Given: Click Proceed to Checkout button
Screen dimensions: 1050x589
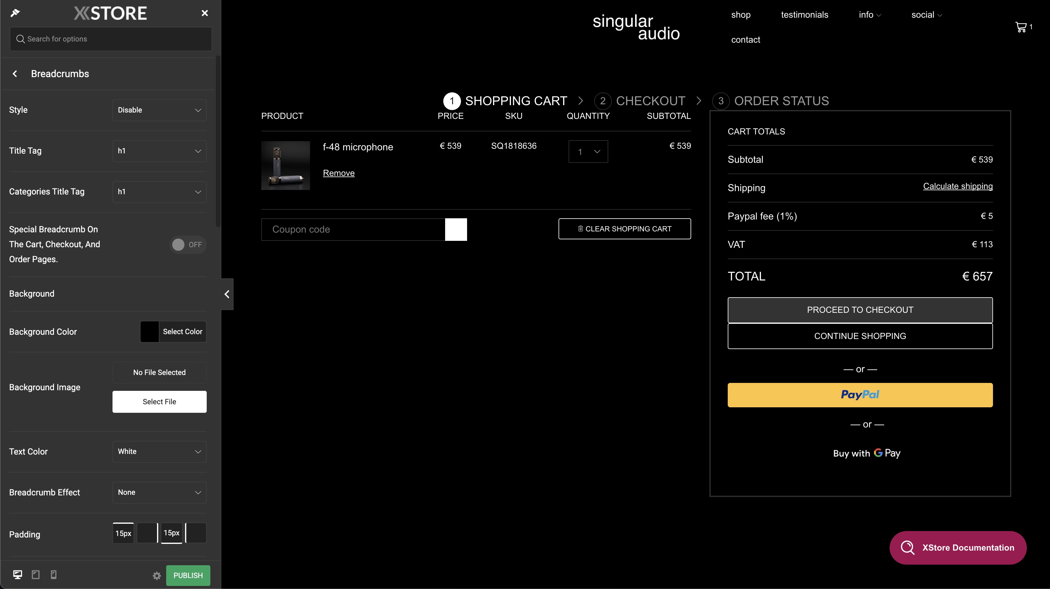Looking at the screenshot, I should point(860,310).
